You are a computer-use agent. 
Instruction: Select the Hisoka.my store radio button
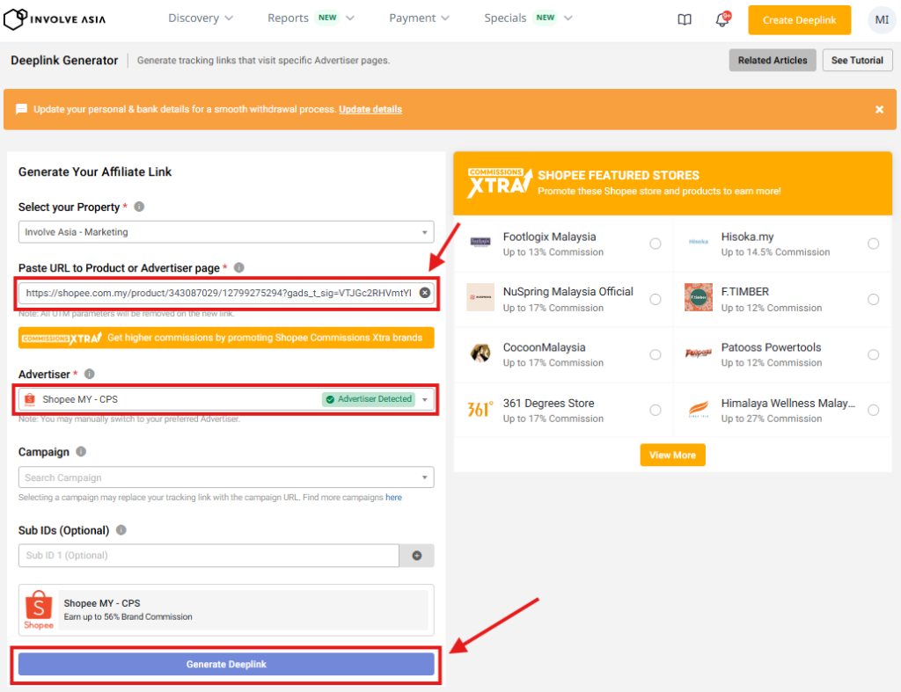click(873, 244)
